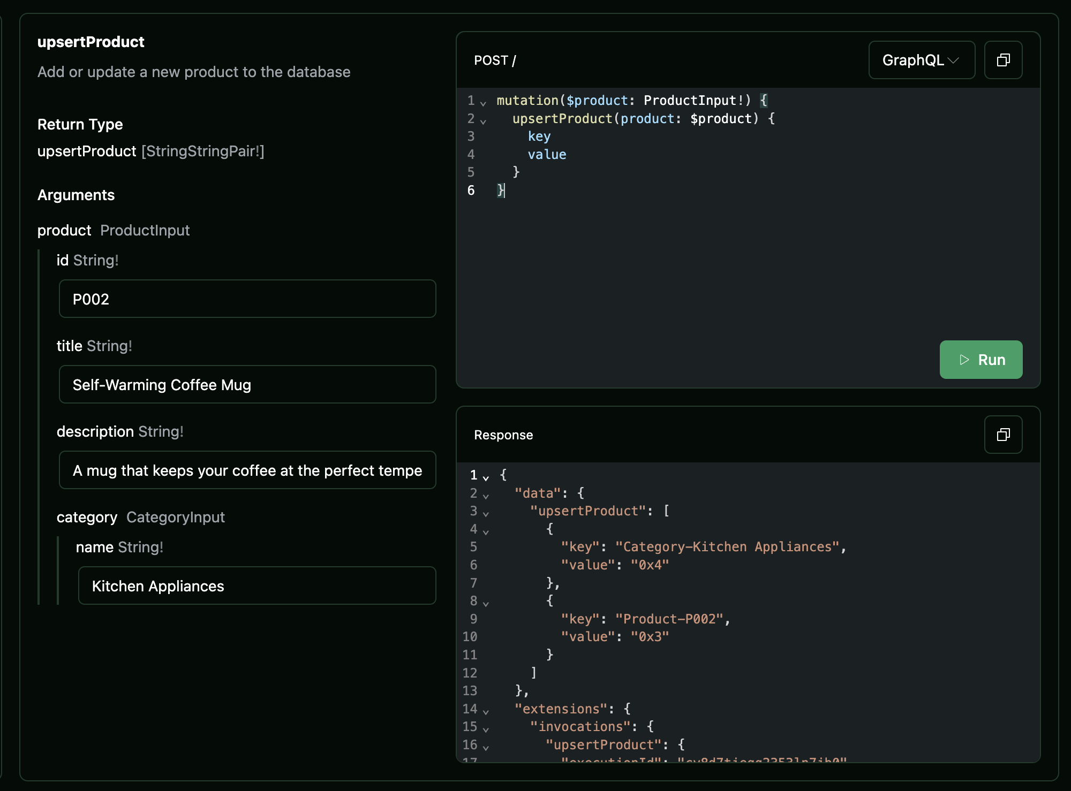
Task: Copy the GraphQL query to clipboard
Action: 1002,60
